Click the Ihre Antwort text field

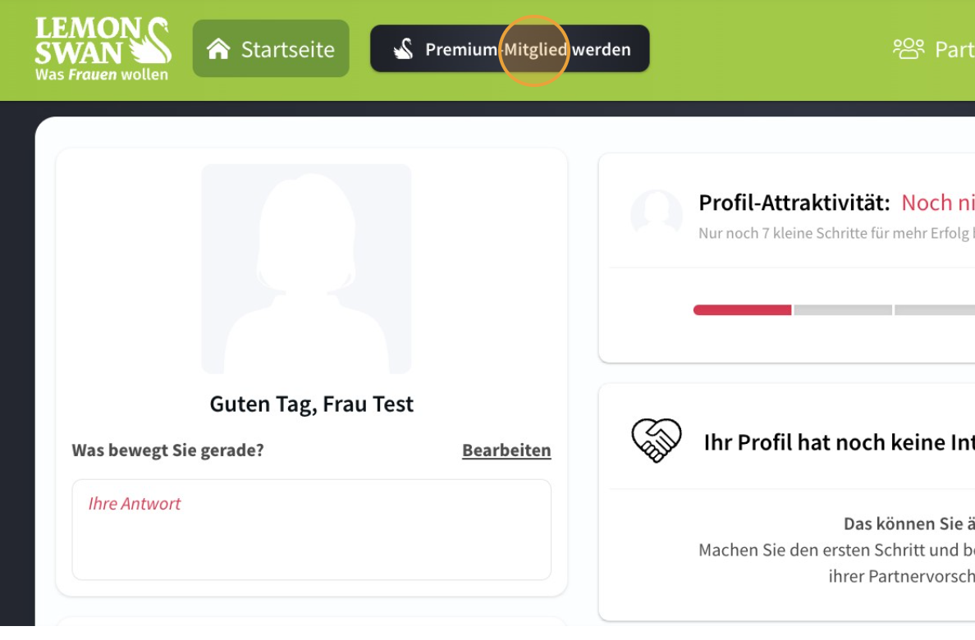(x=312, y=529)
